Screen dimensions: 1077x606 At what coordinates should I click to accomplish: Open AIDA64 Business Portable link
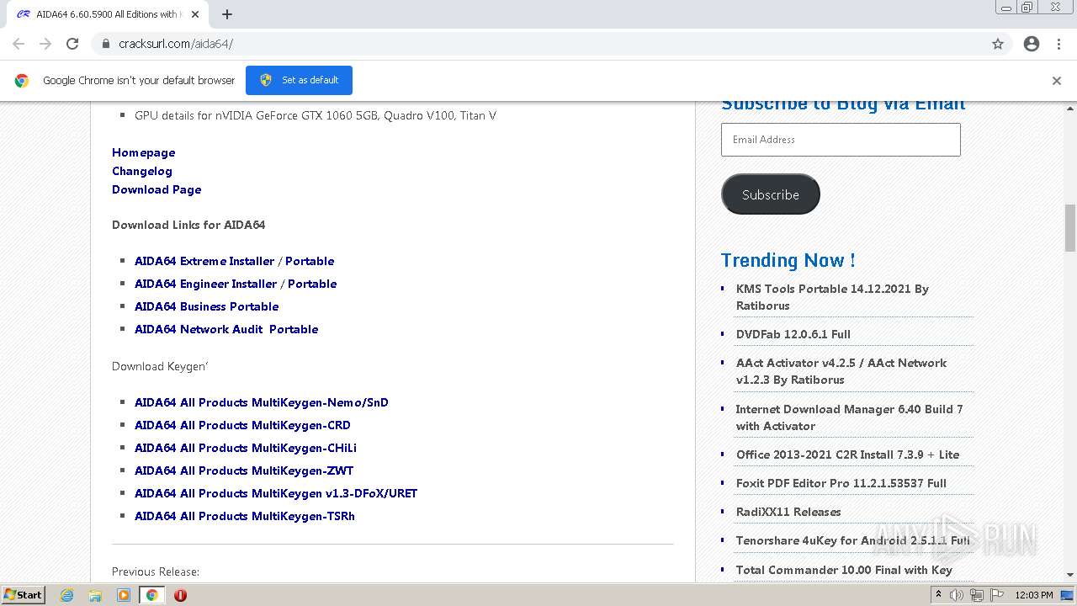point(207,306)
